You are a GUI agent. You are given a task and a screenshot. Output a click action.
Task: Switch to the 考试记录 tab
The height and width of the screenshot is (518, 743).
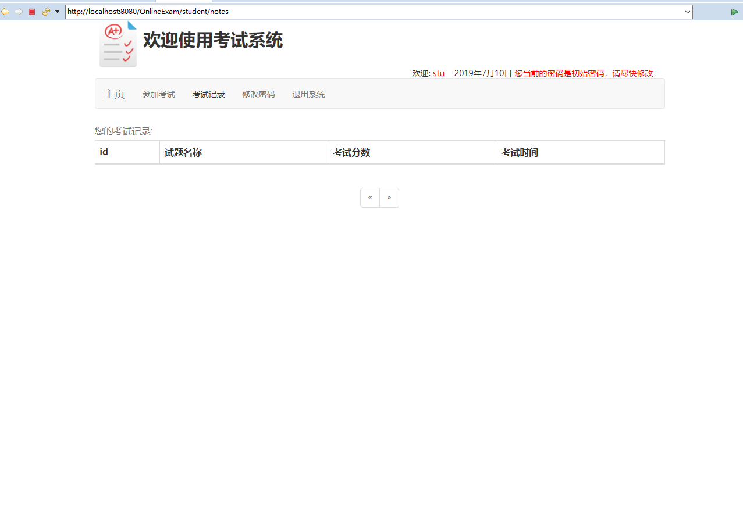(x=208, y=94)
